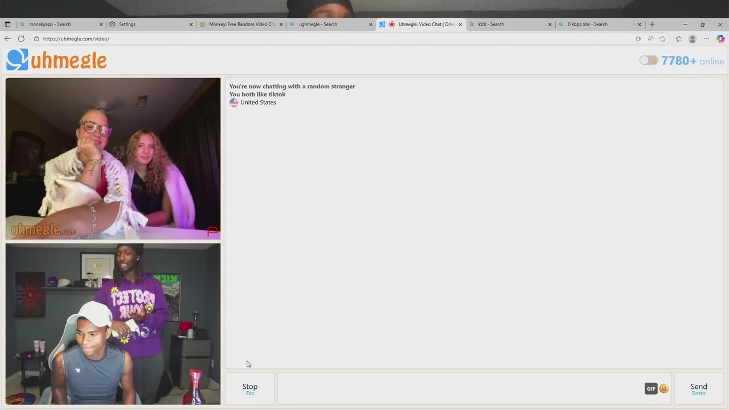Open camera permission icon in address bar
The image size is (729, 410).
click(638, 39)
